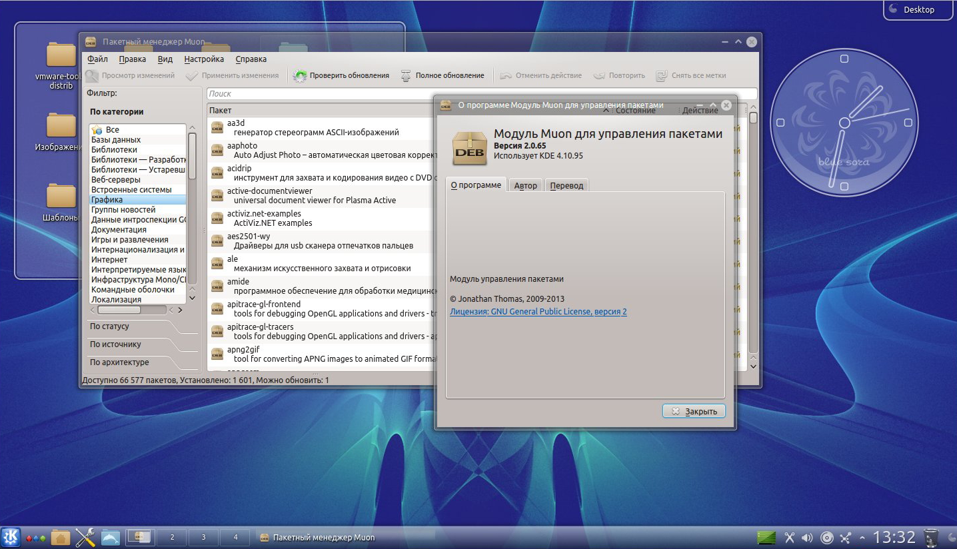The image size is (957, 549).
Task: Click the activities three-dot icon in the panel
Action: point(35,538)
